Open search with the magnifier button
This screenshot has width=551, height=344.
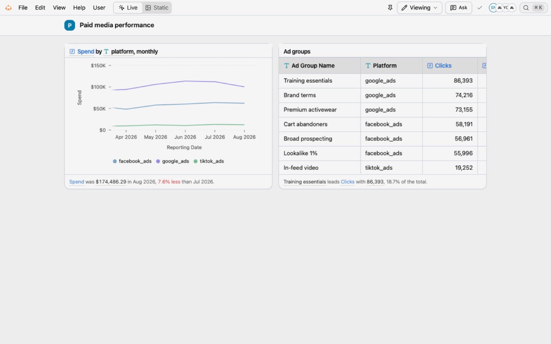point(533,8)
